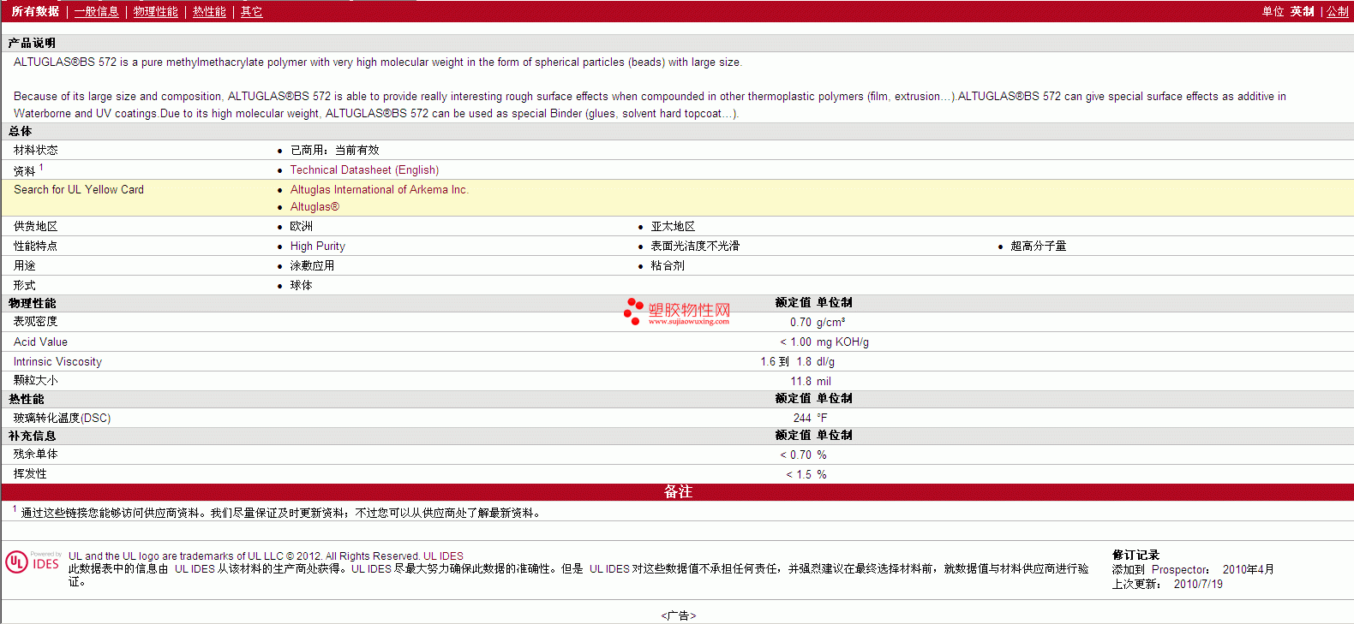This screenshot has height=624, width=1354.
Task: Select 公制 units link
Action: [1338, 11]
